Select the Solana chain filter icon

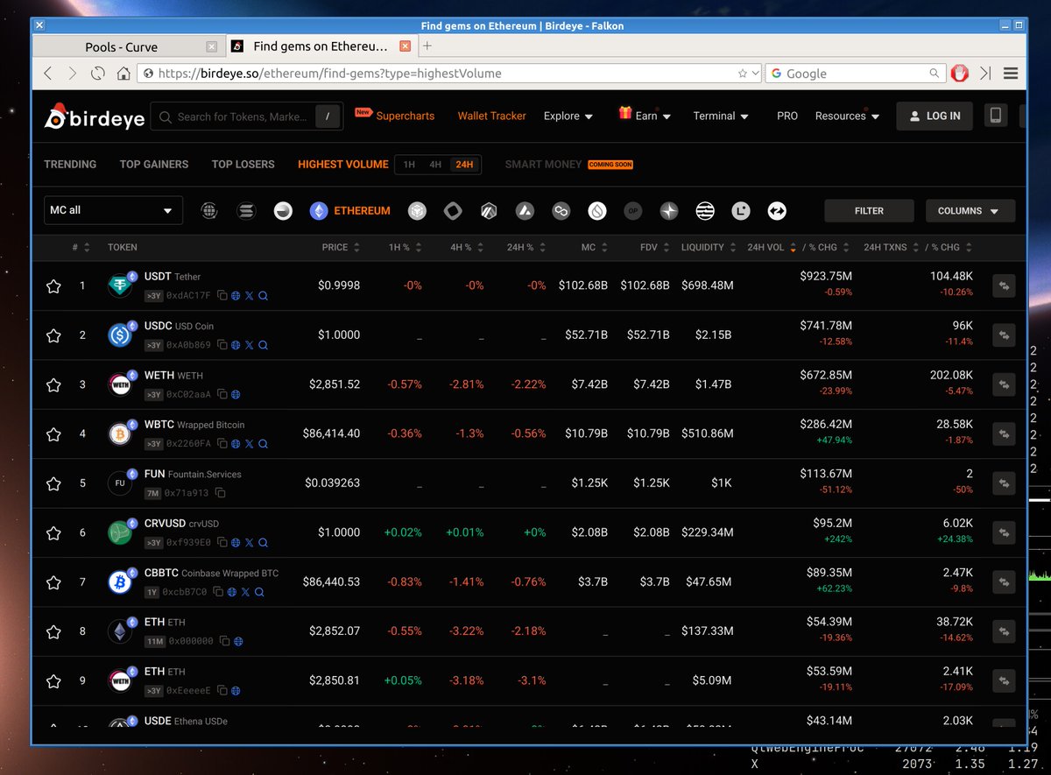pos(245,210)
